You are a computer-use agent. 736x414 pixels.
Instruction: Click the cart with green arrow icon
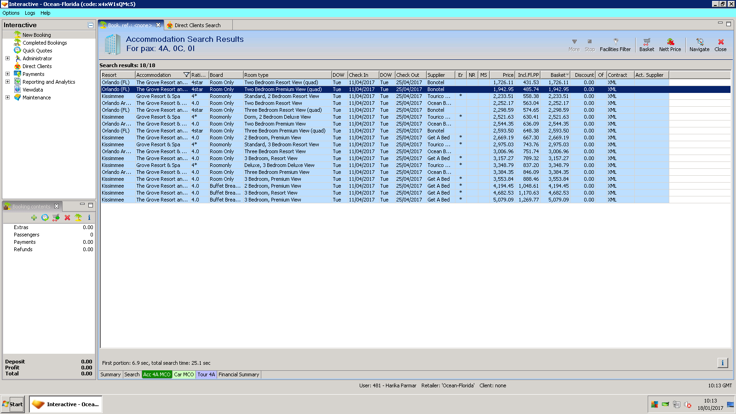56,218
